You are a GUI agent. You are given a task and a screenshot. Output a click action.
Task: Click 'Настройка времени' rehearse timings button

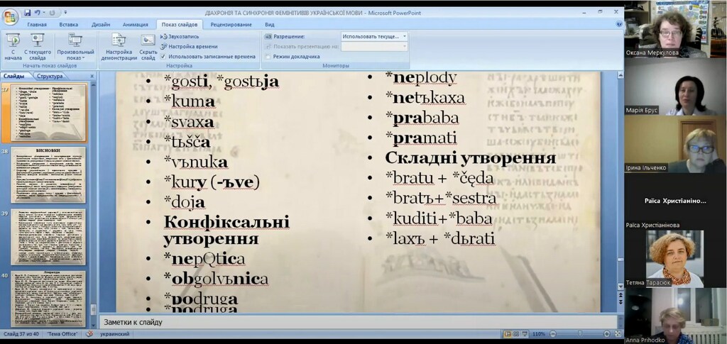(188, 46)
